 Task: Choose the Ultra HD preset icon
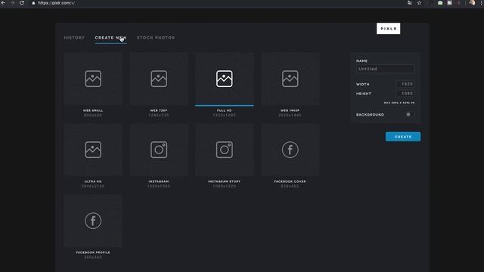pyautogui.click(x=93, y=150)
